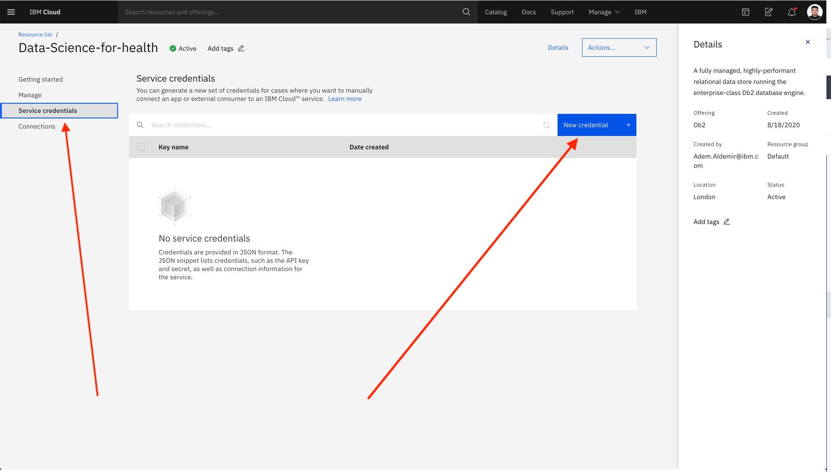Click the Adem.Aldemir@ibm.com creator value
The image size is (831, 472).
pos(726,161)
